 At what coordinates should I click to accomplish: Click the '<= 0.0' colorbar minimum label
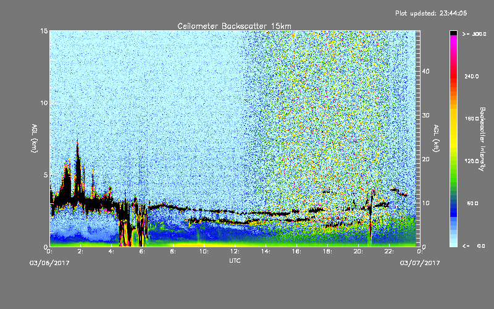(474, 246)
